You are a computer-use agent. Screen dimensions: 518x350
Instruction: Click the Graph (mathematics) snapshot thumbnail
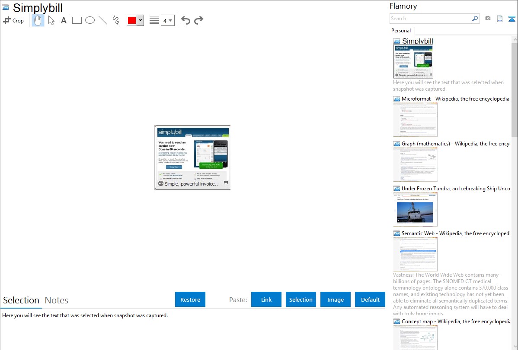(x=415, y=164)
